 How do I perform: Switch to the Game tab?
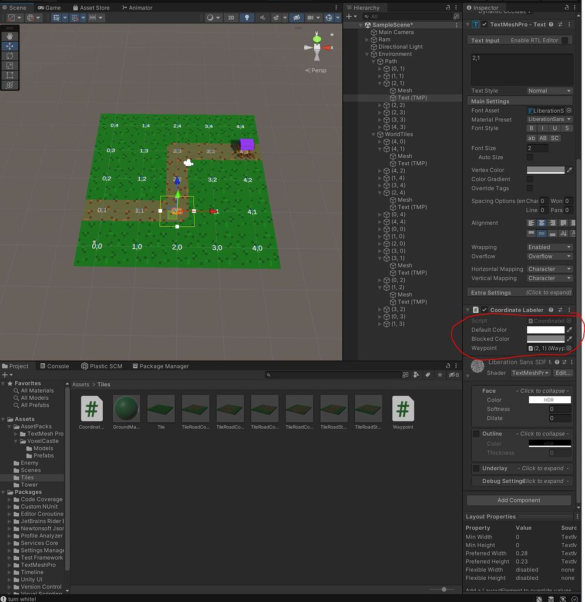pyautogui.click(x=49, y=7)
